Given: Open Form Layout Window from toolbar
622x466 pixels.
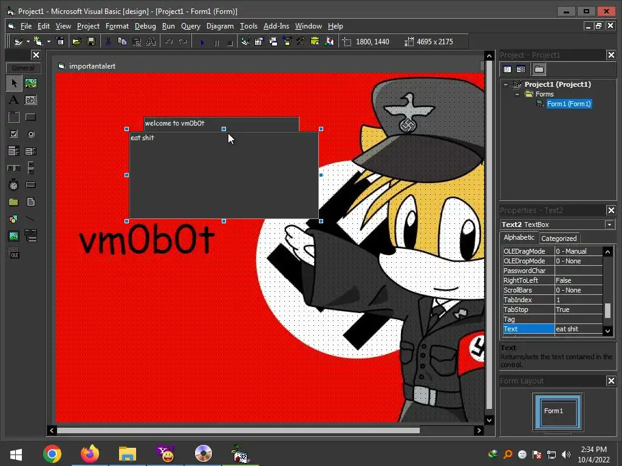Looking at the screenshot, I should [273, 42].
